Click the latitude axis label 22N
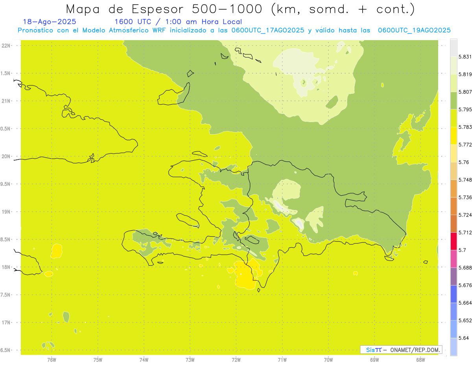Screen dimensions: 472x365 6,45
